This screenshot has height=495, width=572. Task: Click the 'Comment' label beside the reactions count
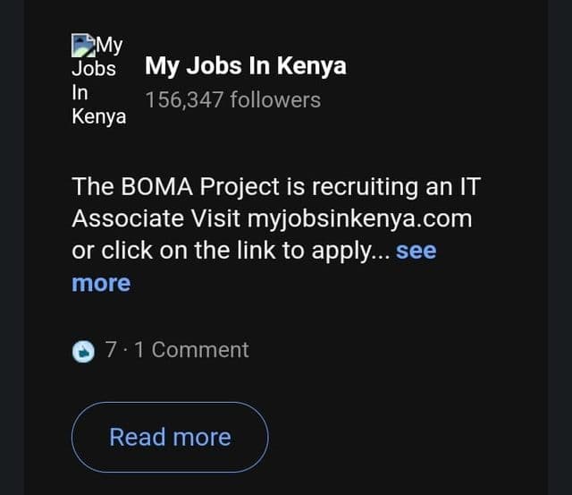tap(200, 350)
